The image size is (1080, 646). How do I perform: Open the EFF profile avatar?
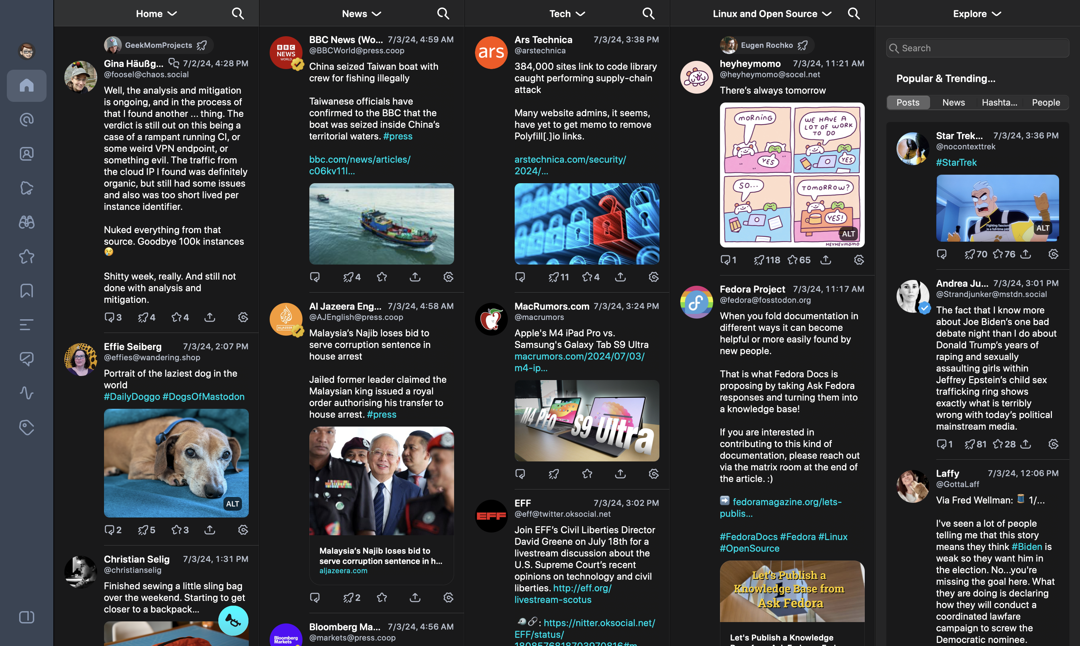coord(491,516)
